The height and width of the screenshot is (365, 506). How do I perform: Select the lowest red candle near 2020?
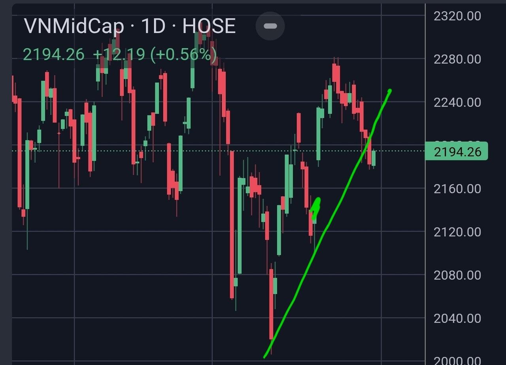271,304
